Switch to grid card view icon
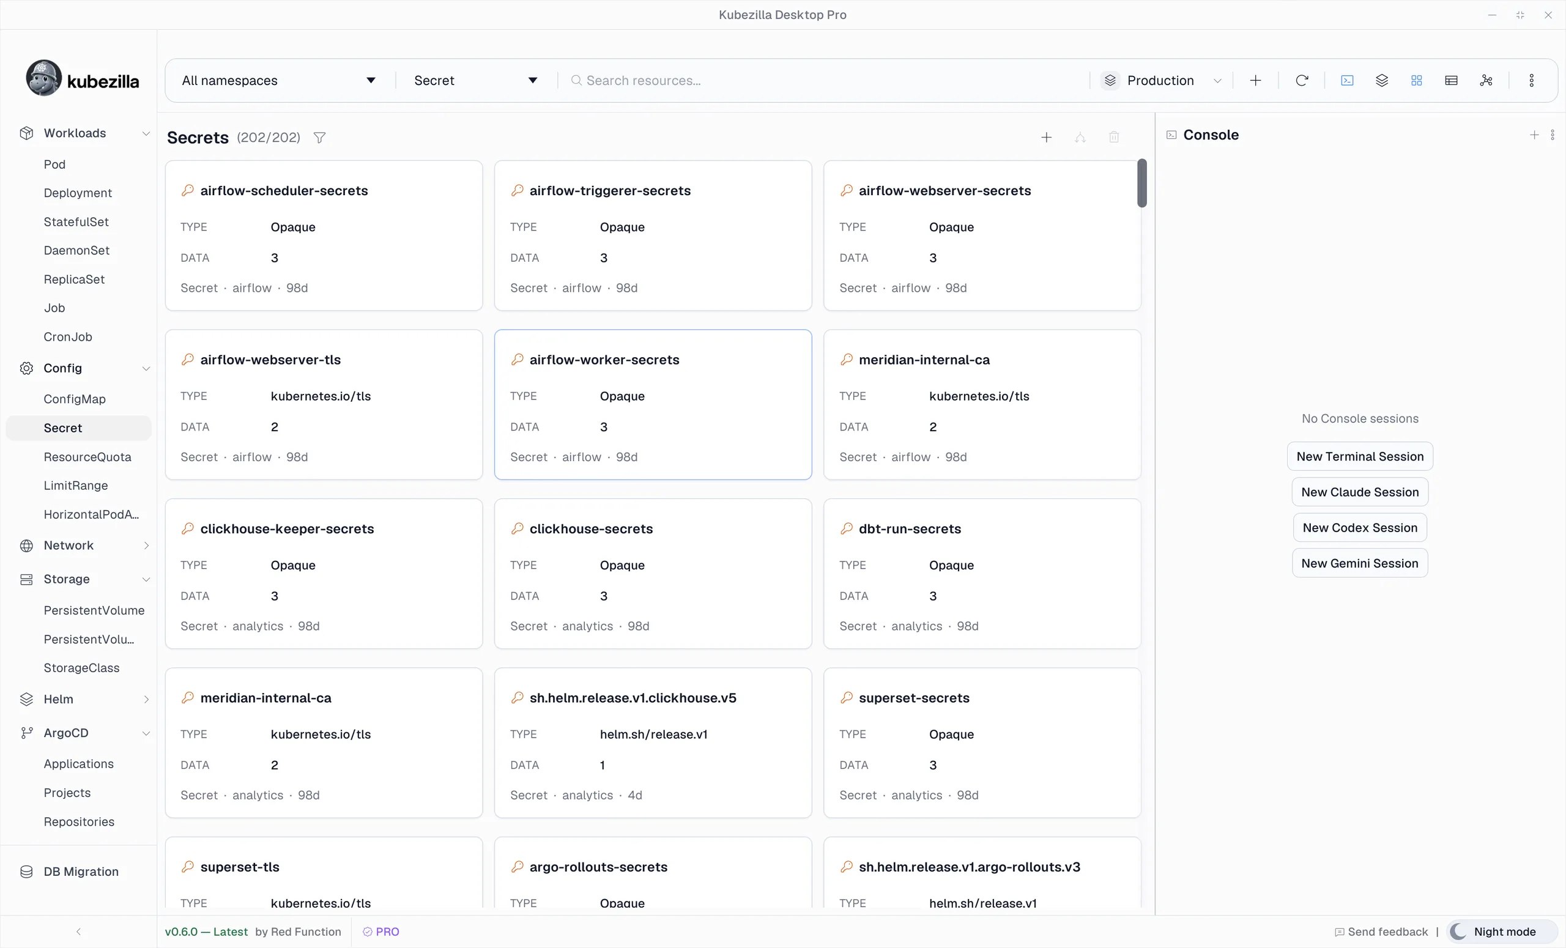 pyautogui.click(x=1416, y=81)
